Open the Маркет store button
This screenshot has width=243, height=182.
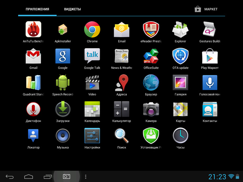pos(206,9)
